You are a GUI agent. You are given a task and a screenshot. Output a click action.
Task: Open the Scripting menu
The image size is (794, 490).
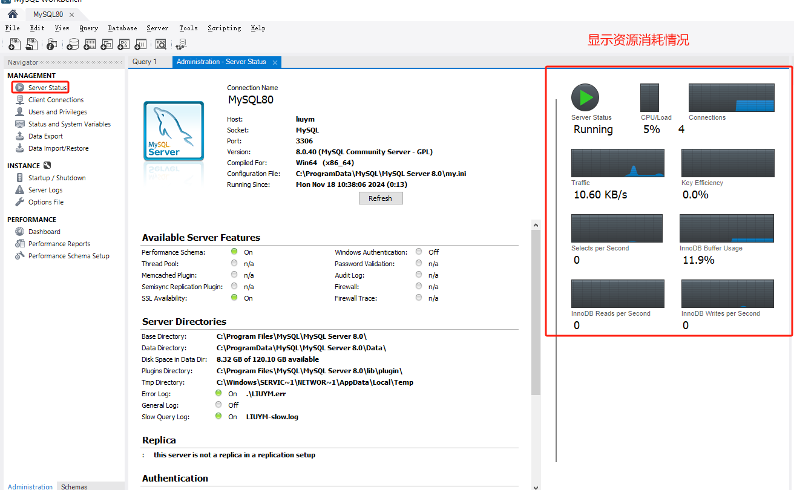[x=224, y=28]
